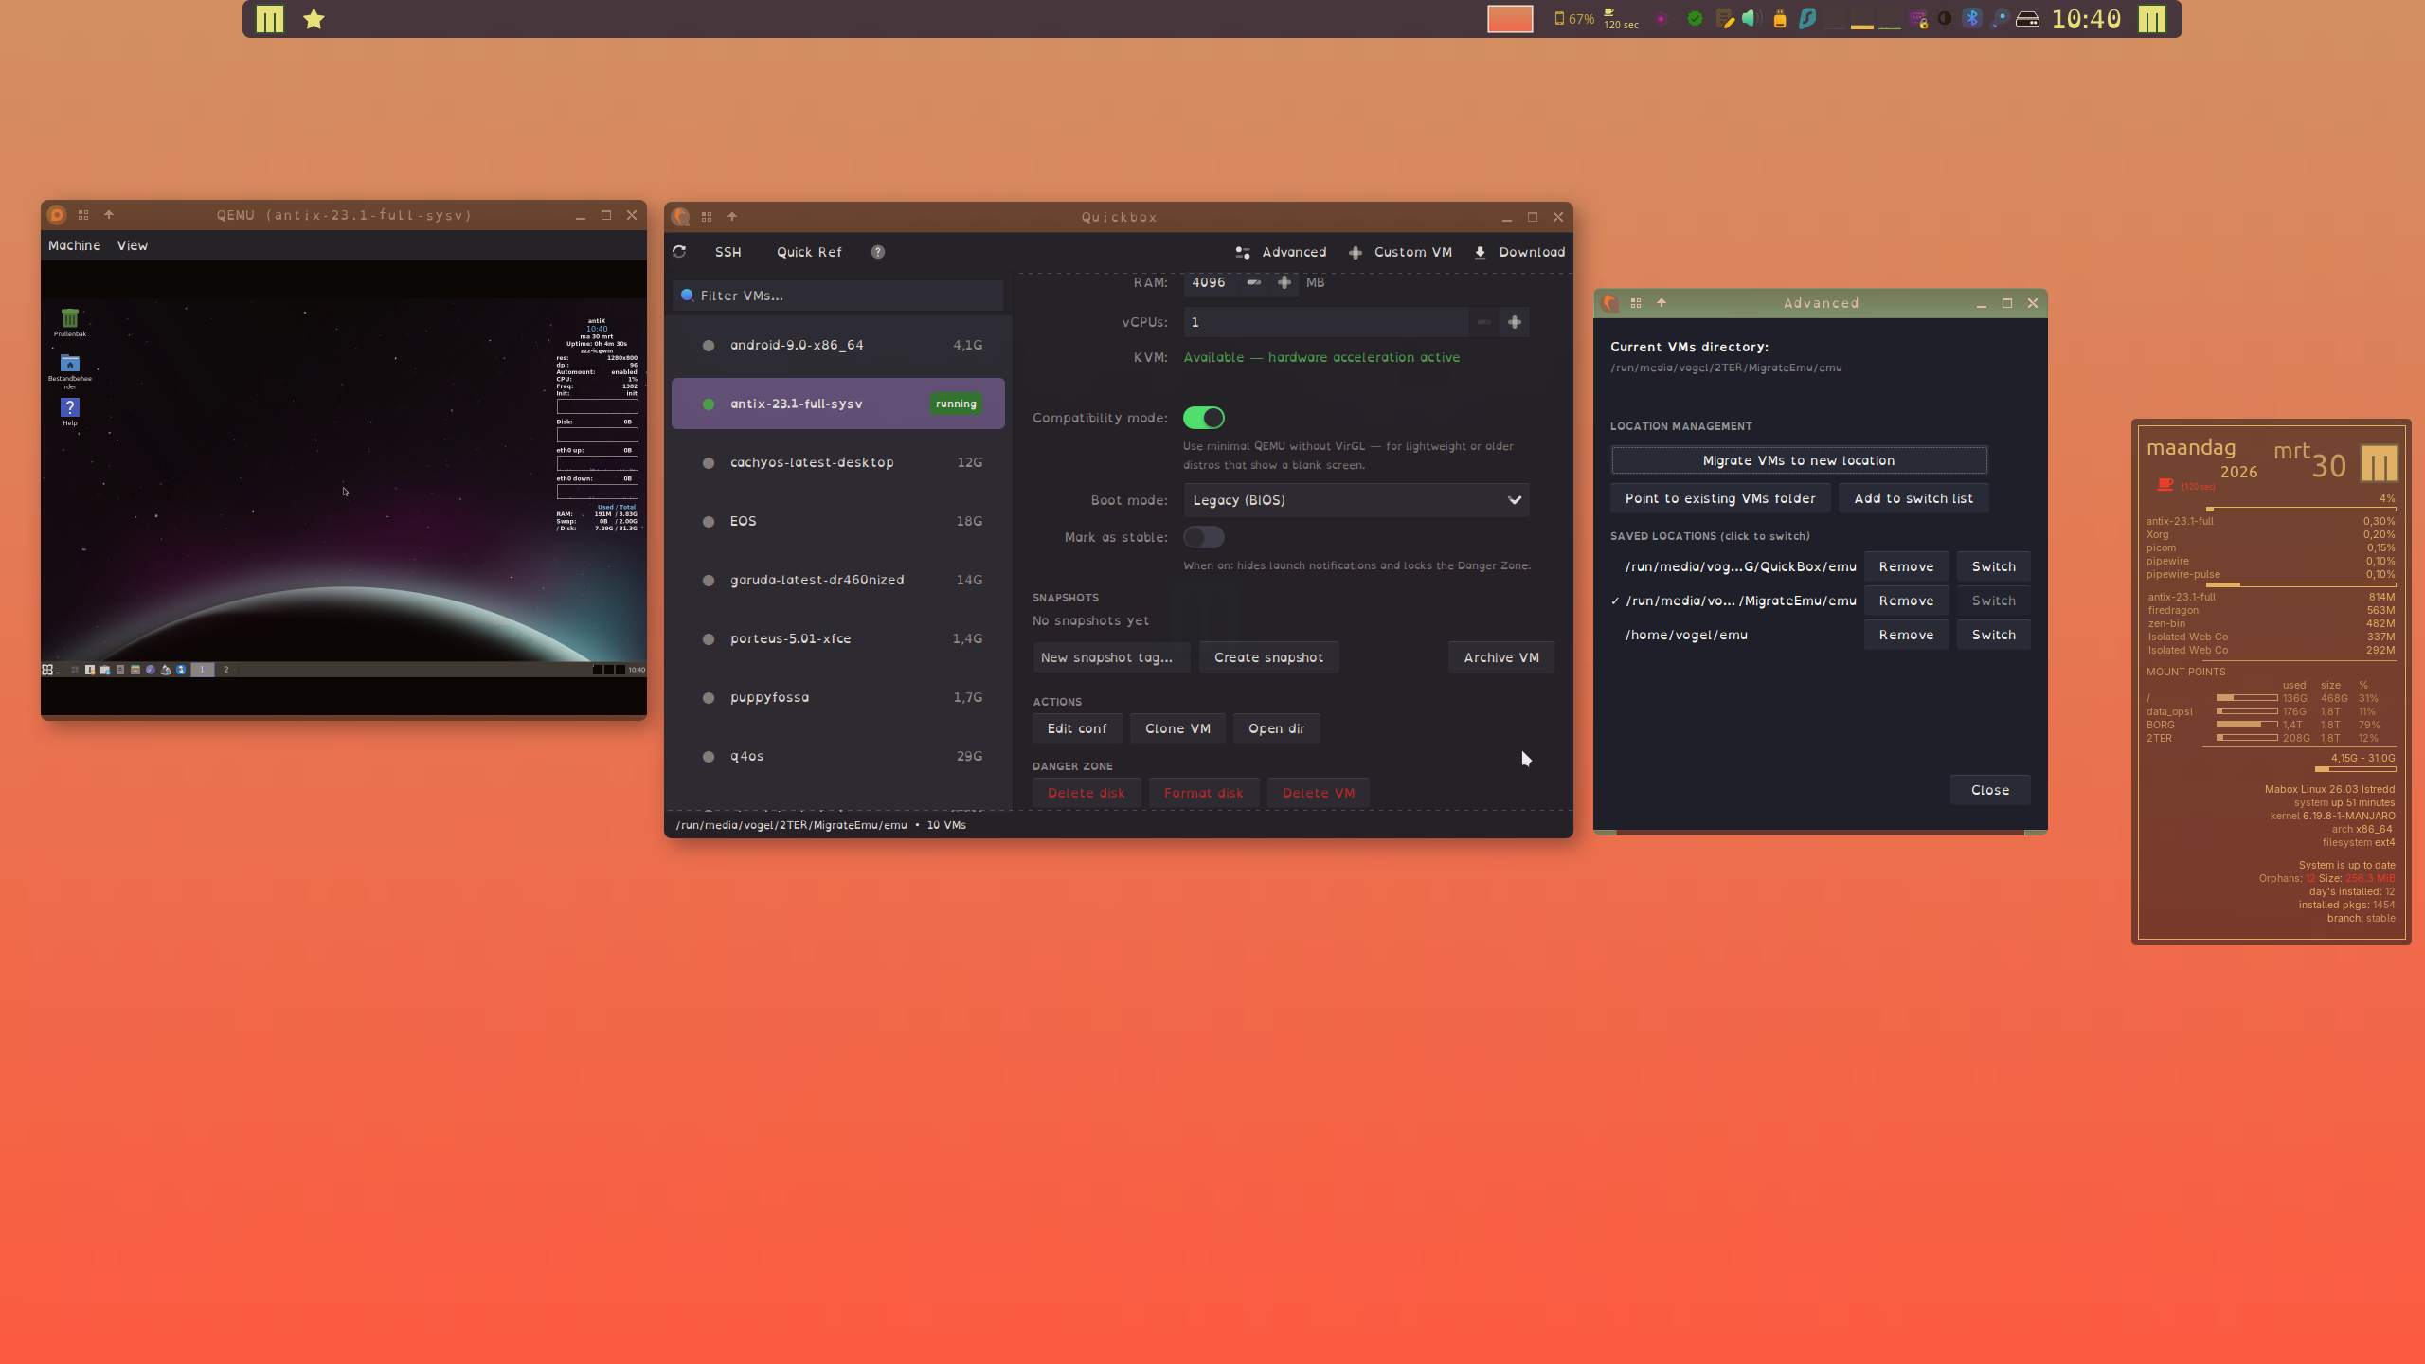
Task: Expand the Boot mode dropdown
Action: point(1356,500)
